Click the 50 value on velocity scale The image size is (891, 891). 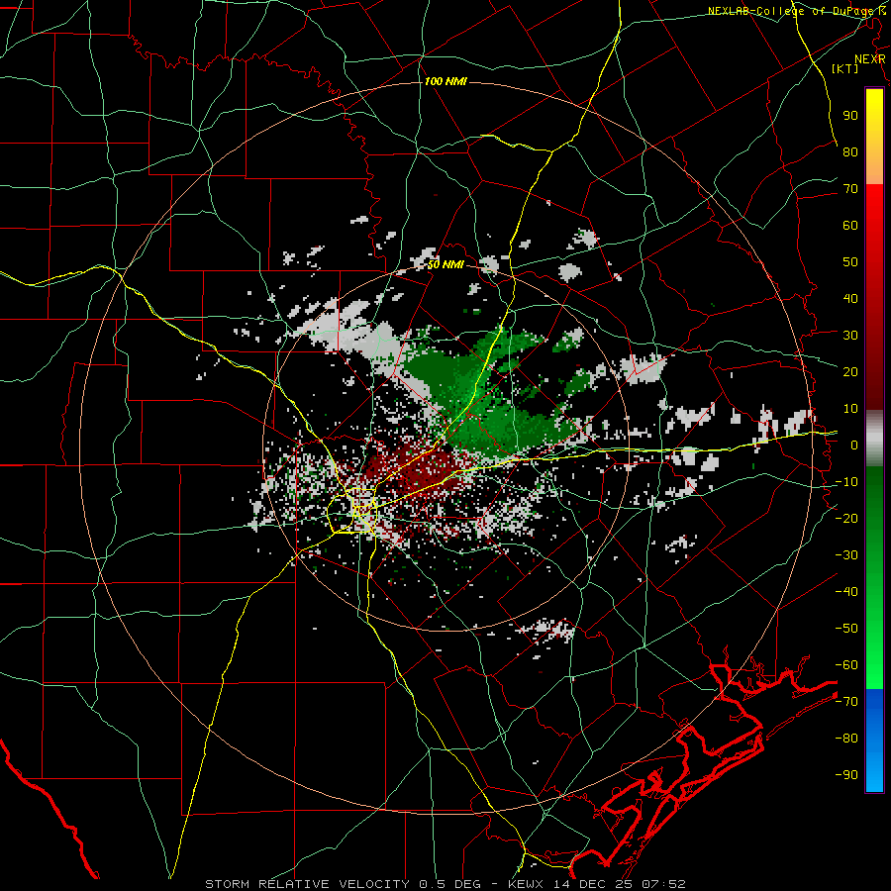[850, 262]
